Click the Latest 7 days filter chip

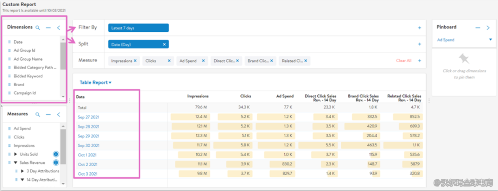pyautogui.click(x=138, y=28)
